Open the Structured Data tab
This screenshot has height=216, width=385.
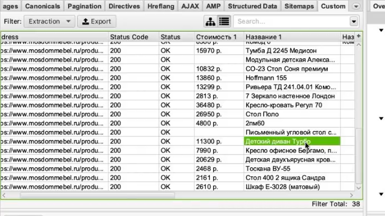coord(252,6)
